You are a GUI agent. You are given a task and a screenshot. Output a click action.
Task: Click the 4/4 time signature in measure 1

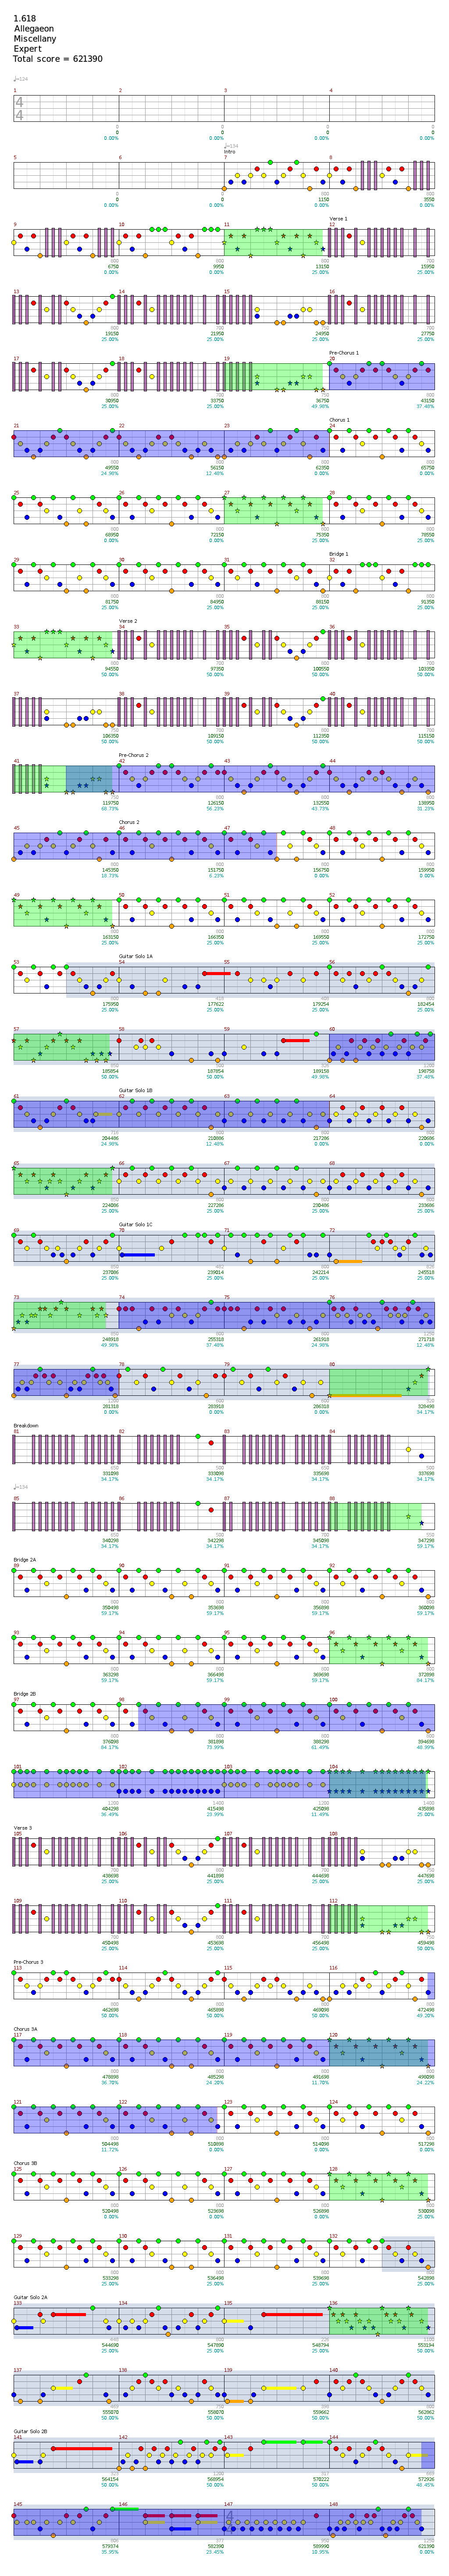tap(19, 109)
